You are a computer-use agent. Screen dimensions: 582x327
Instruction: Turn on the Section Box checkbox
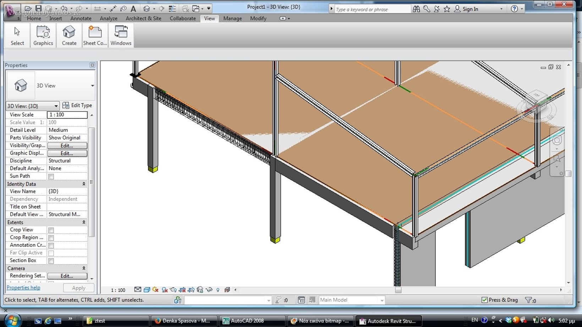point(51,261)
